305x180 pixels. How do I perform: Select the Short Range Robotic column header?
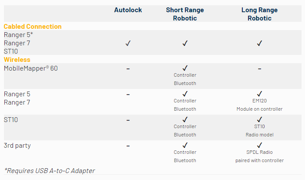coord(185,14)
